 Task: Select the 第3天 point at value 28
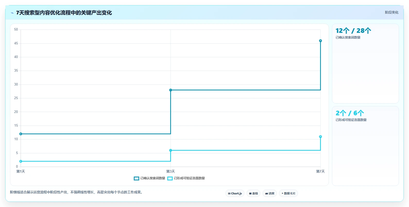(171, 90)
